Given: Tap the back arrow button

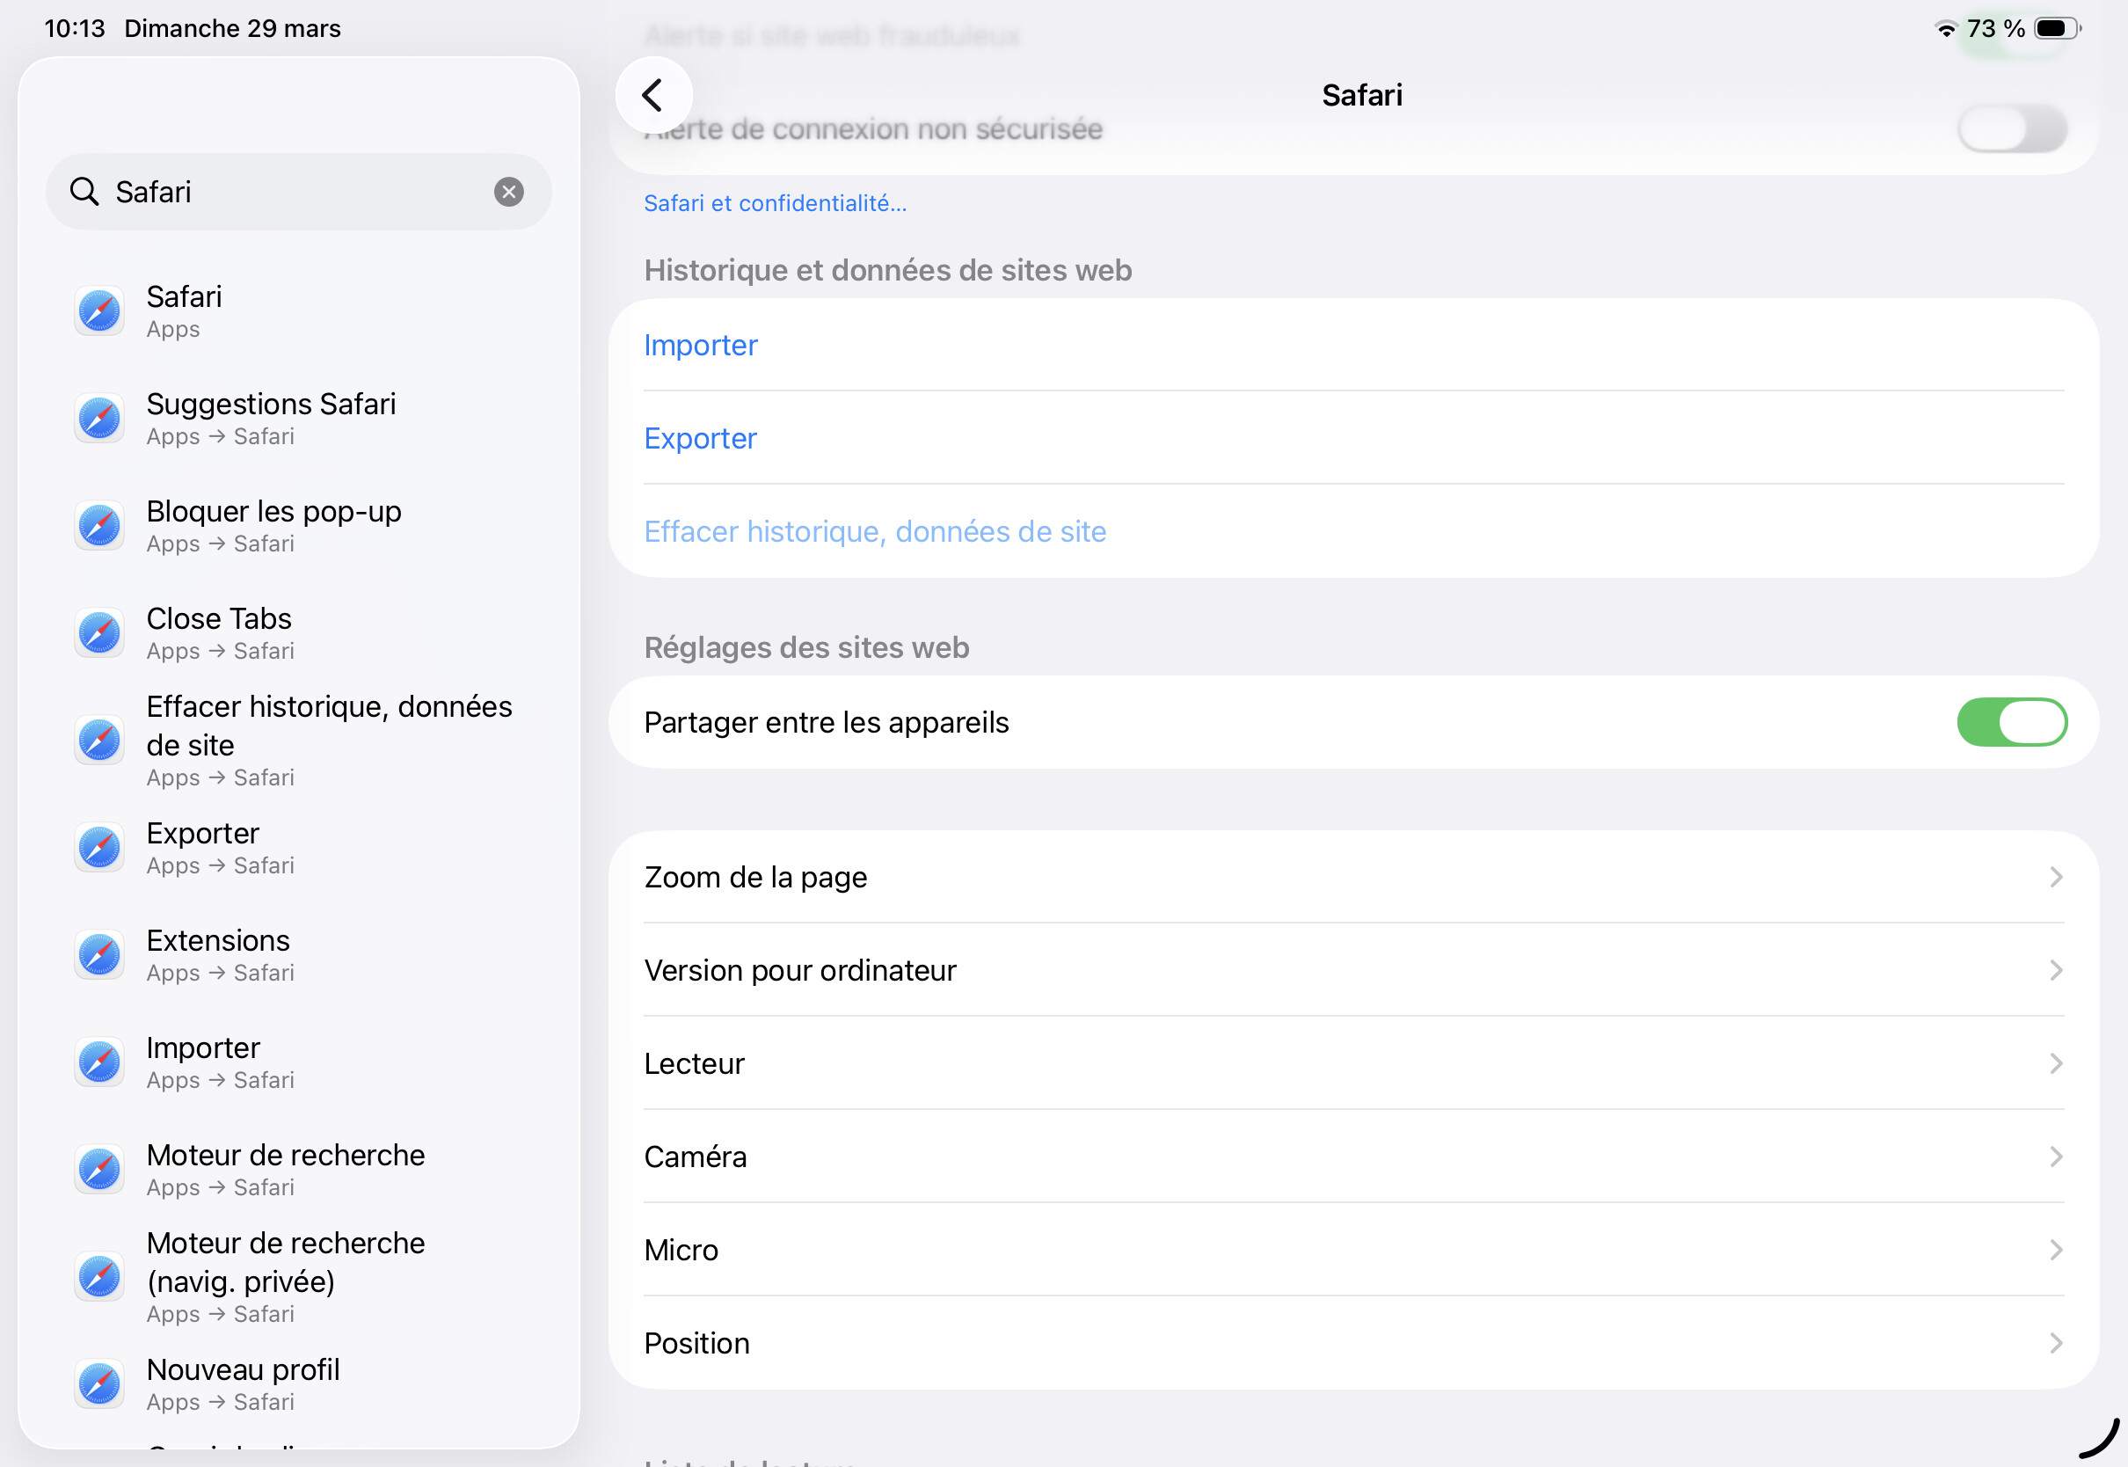Looking at the screenshot, I should coord(652,95).
